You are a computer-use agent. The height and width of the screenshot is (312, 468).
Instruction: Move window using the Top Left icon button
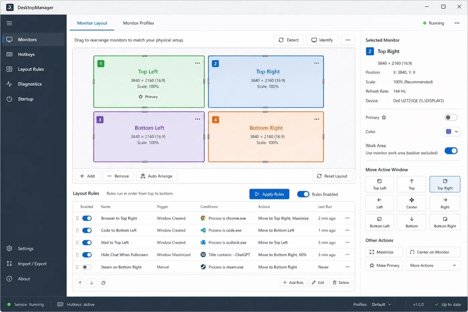(x=379, y=184)
